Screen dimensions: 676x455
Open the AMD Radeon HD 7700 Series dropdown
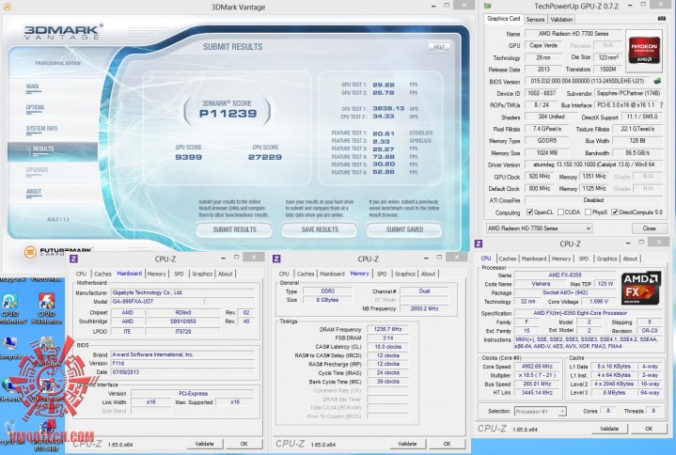coord(539,227)
